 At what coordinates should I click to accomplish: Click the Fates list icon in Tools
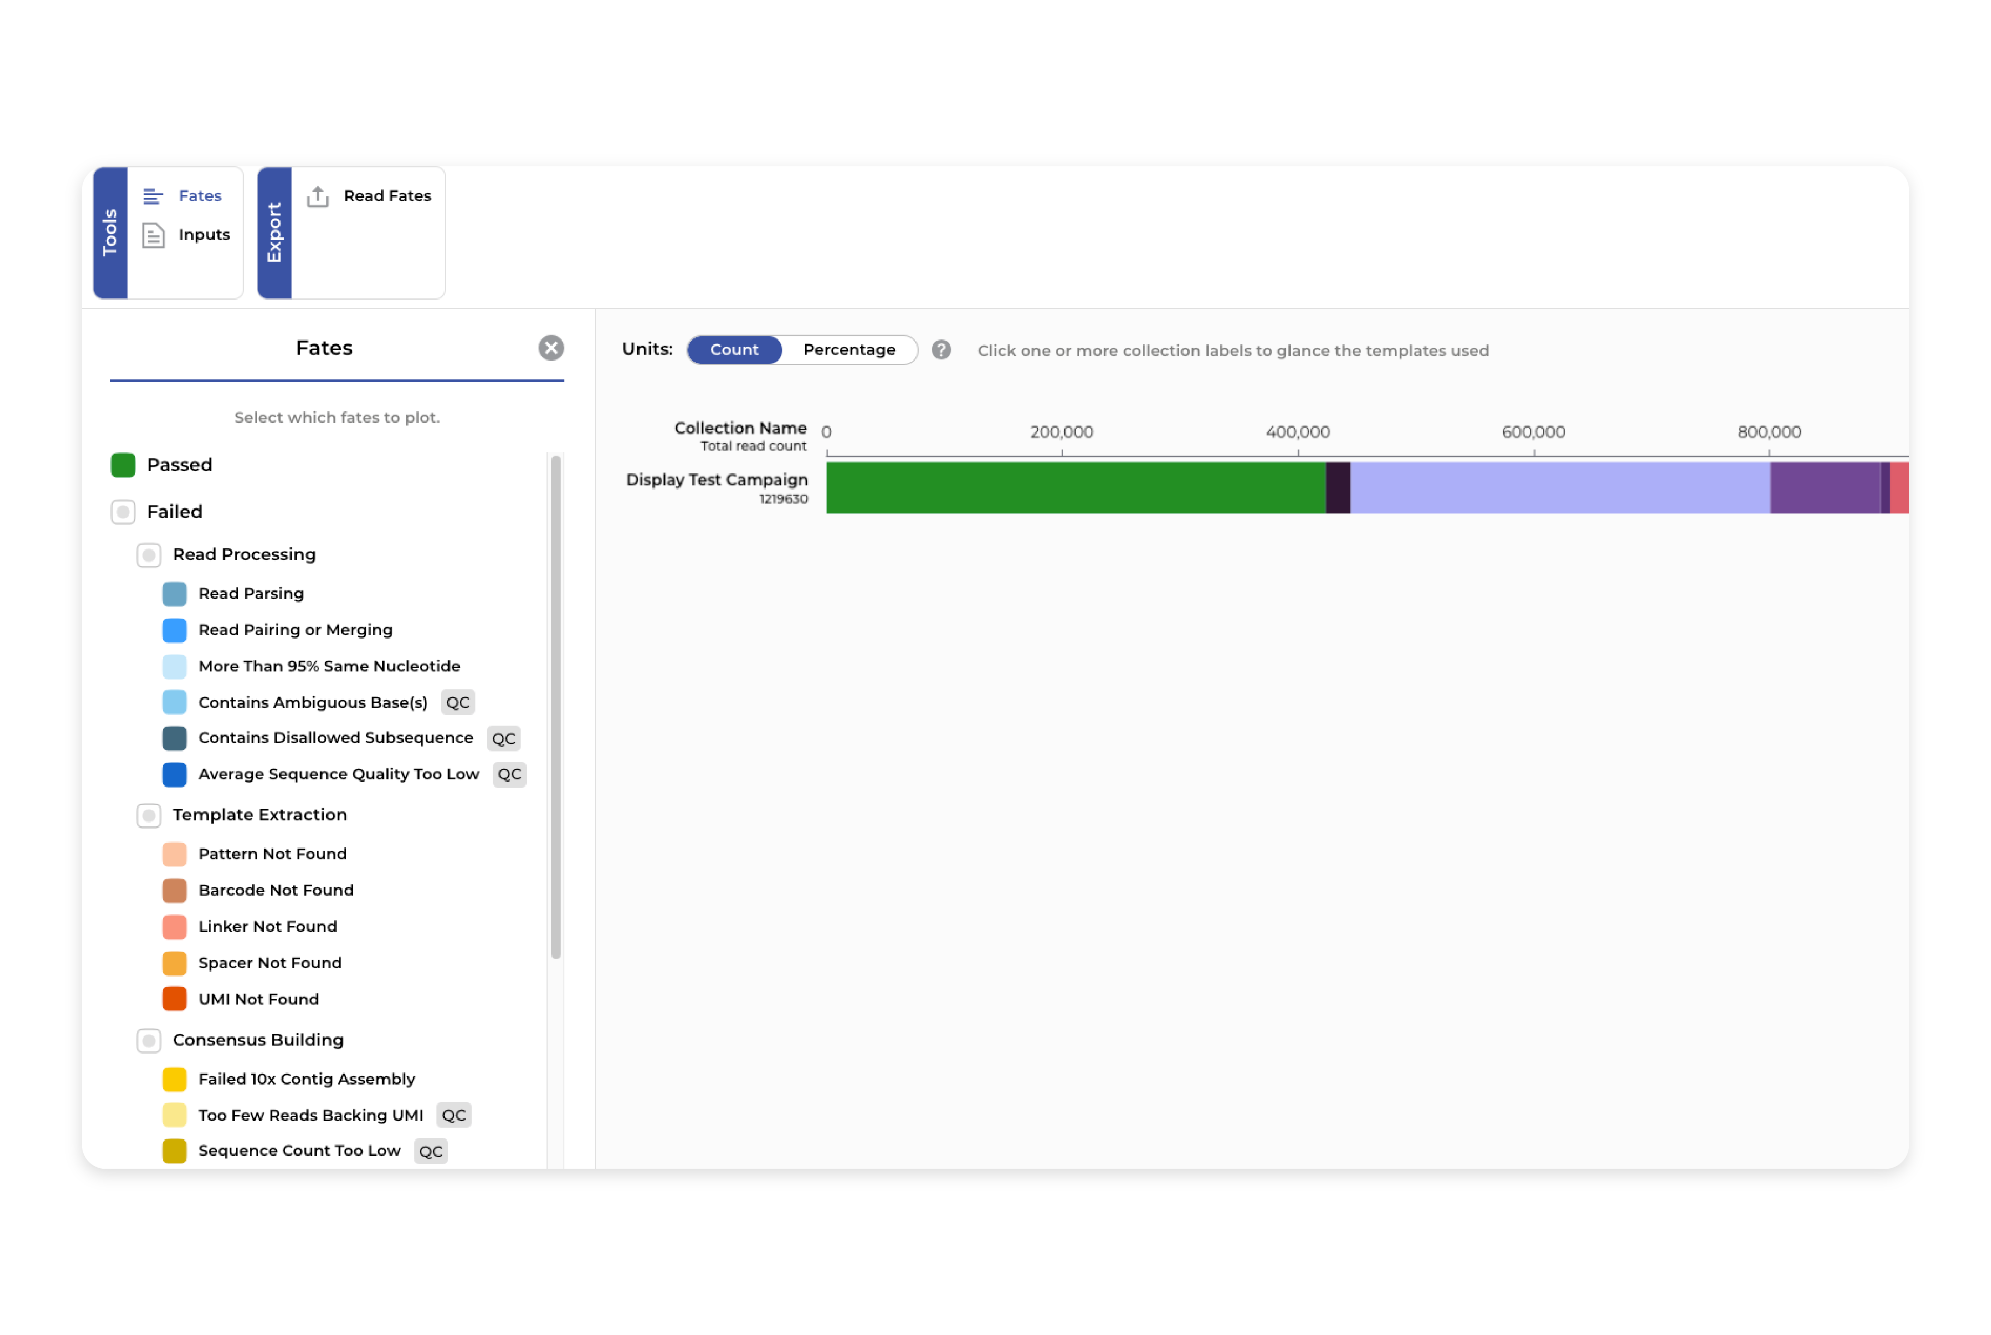tap(153, 197)
